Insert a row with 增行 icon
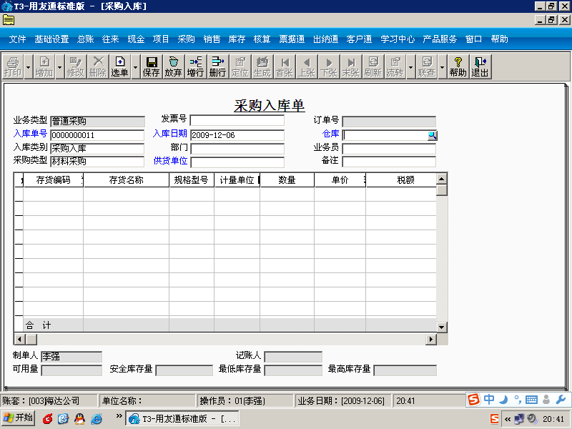 195,66
